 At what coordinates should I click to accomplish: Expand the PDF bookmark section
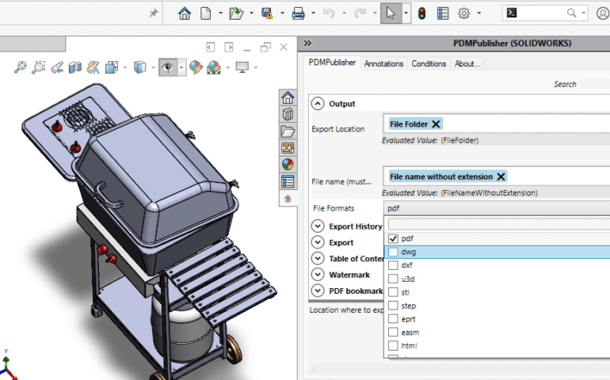click(x=318, y=291)
